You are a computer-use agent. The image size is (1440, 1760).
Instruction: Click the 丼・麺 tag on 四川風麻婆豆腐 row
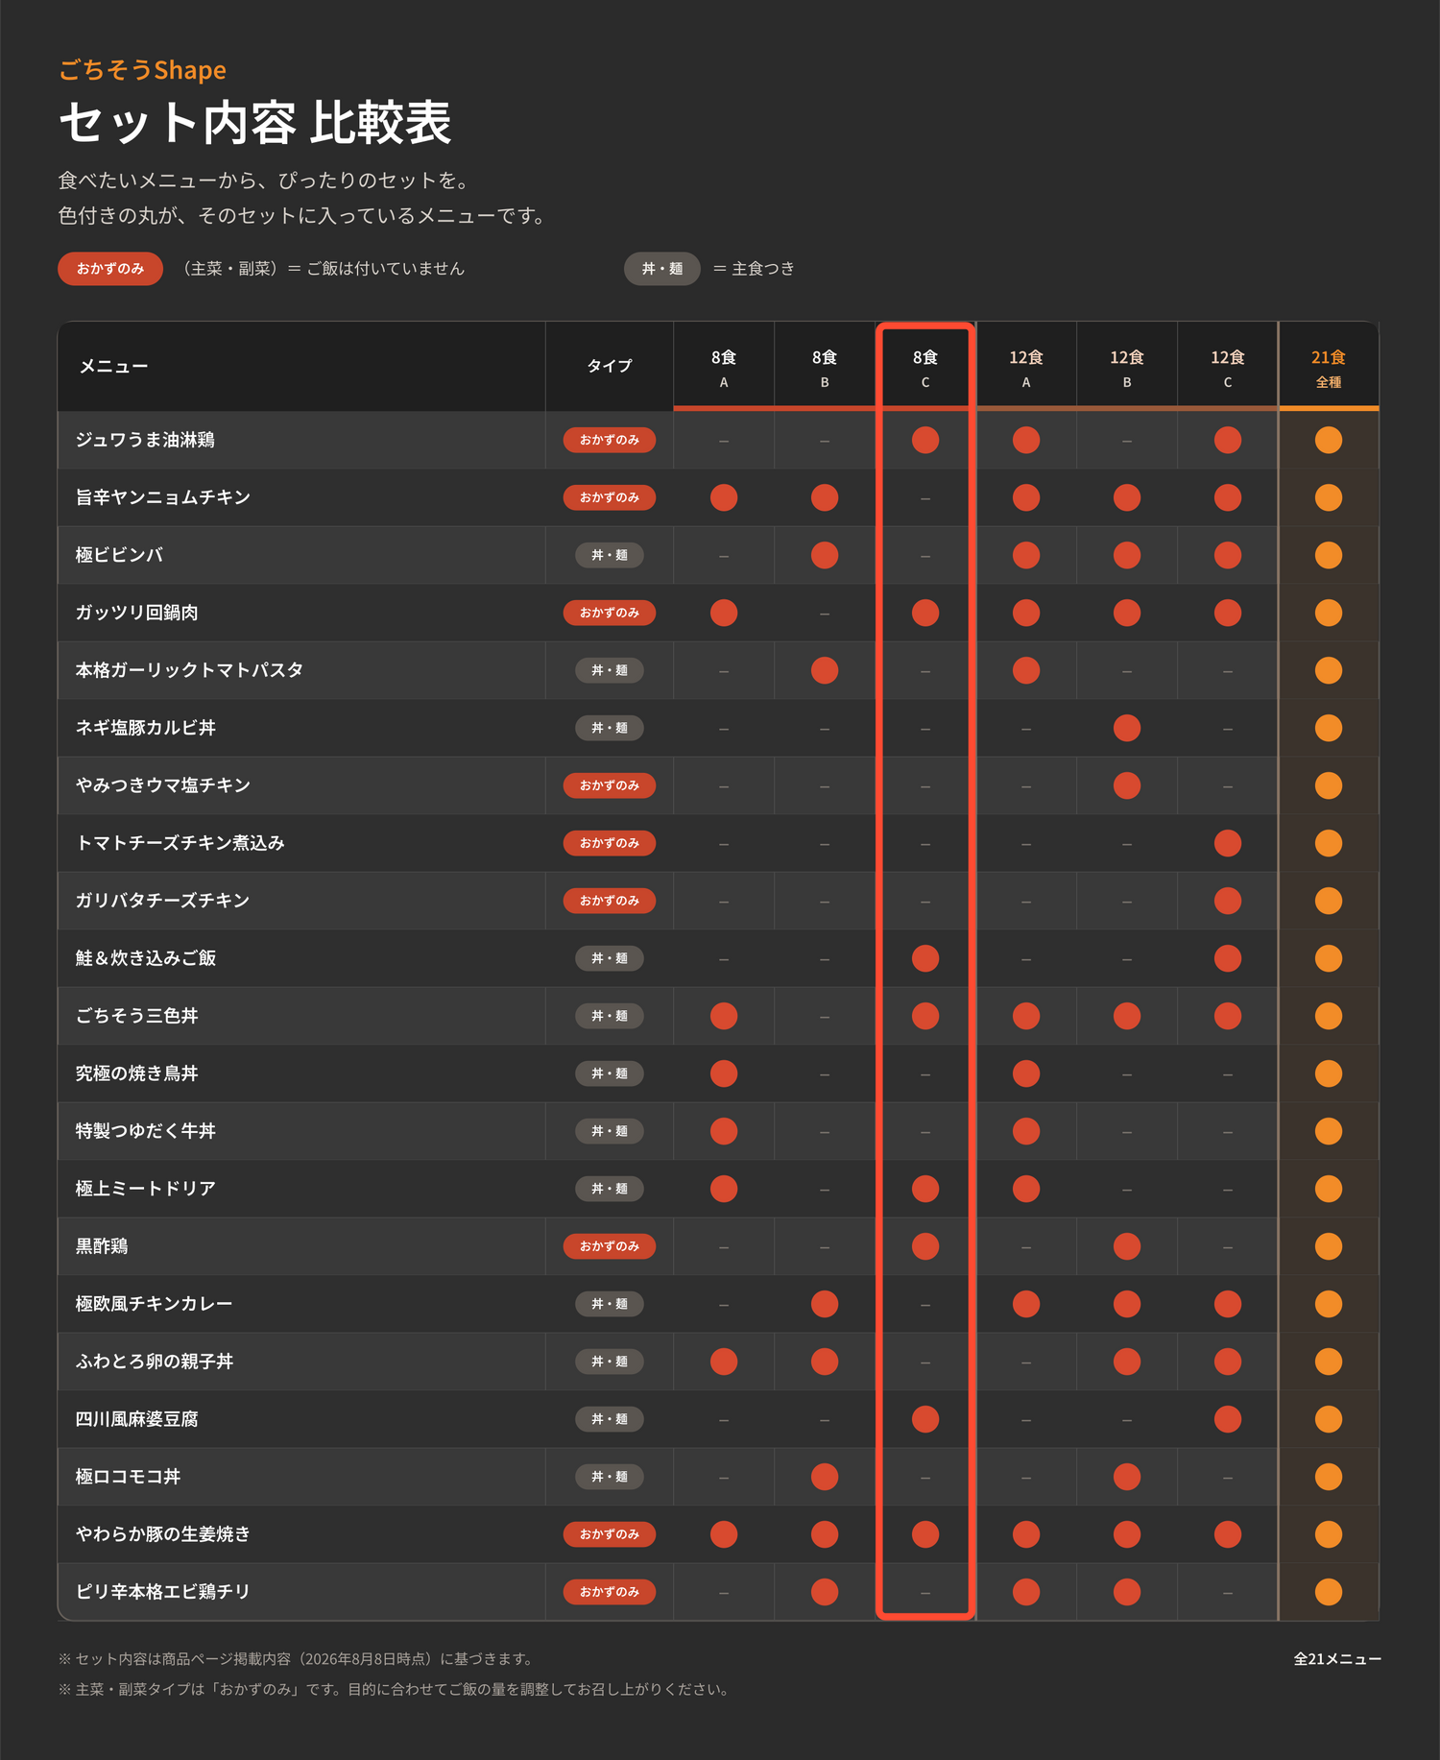tap(610, 1419)
